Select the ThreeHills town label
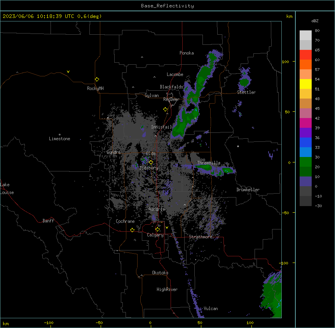This screenshot has width=335, height=328. coord(209,163)
